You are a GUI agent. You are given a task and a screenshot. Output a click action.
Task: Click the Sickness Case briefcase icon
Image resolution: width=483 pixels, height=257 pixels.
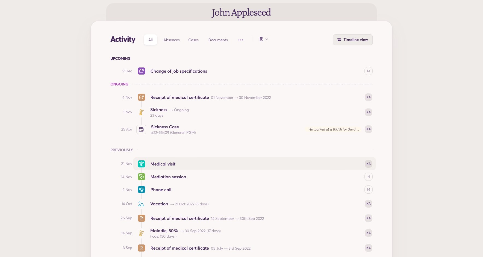tap(141, 129)
